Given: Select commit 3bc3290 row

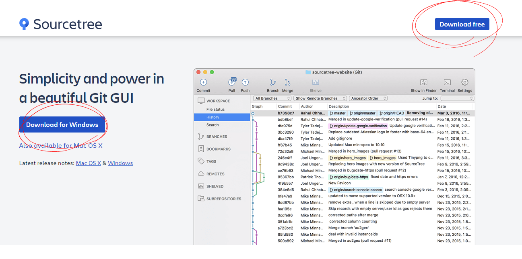Looking at the screenshot, I should pyautogui.click(x=363, y=132).
